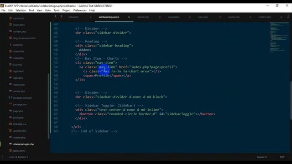
Task: Open the Tools menu
Action: click(x=57, y=10)
